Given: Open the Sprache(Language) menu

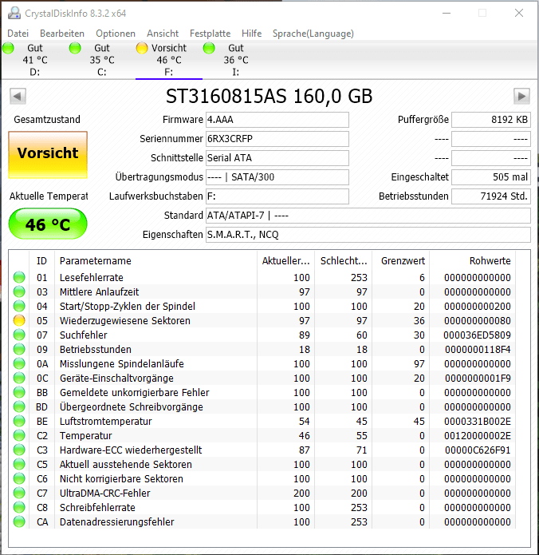Looking at the screenshot, I should 313,34.
